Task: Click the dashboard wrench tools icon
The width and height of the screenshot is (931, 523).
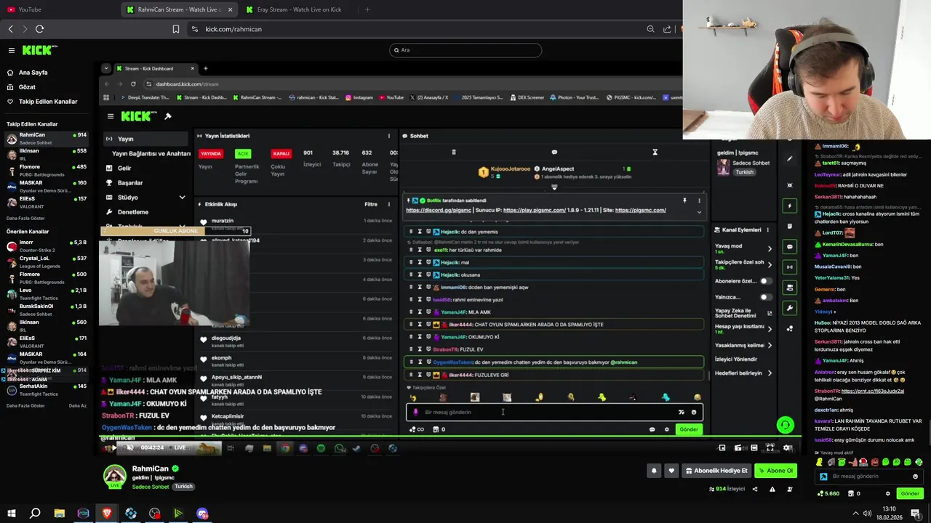Action: point(790,308)
